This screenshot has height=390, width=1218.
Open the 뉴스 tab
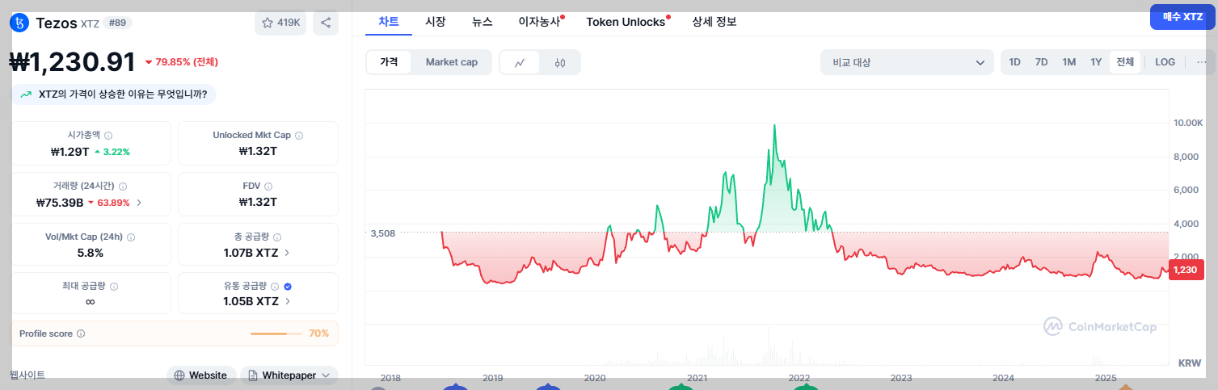483,22
